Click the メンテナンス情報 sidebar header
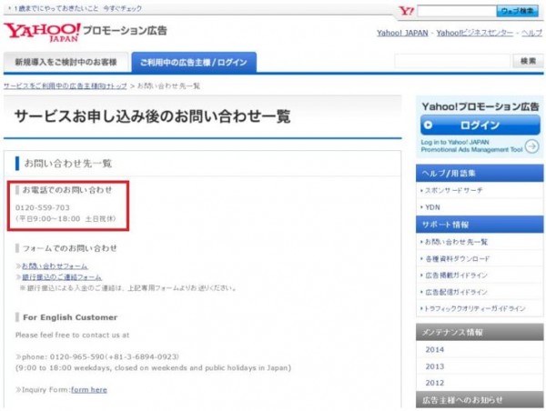Viewport: 546px width, 411px height. (x=480, y=332)
